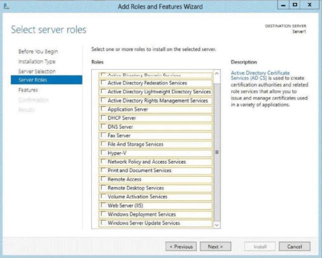Cancel the wizard
Viewport: 322px width, 258px height.
point(295,246)
